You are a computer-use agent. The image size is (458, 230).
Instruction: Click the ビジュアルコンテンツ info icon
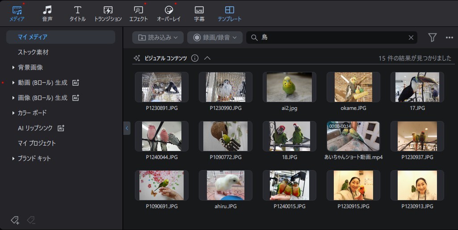click(x=195, y=58)
